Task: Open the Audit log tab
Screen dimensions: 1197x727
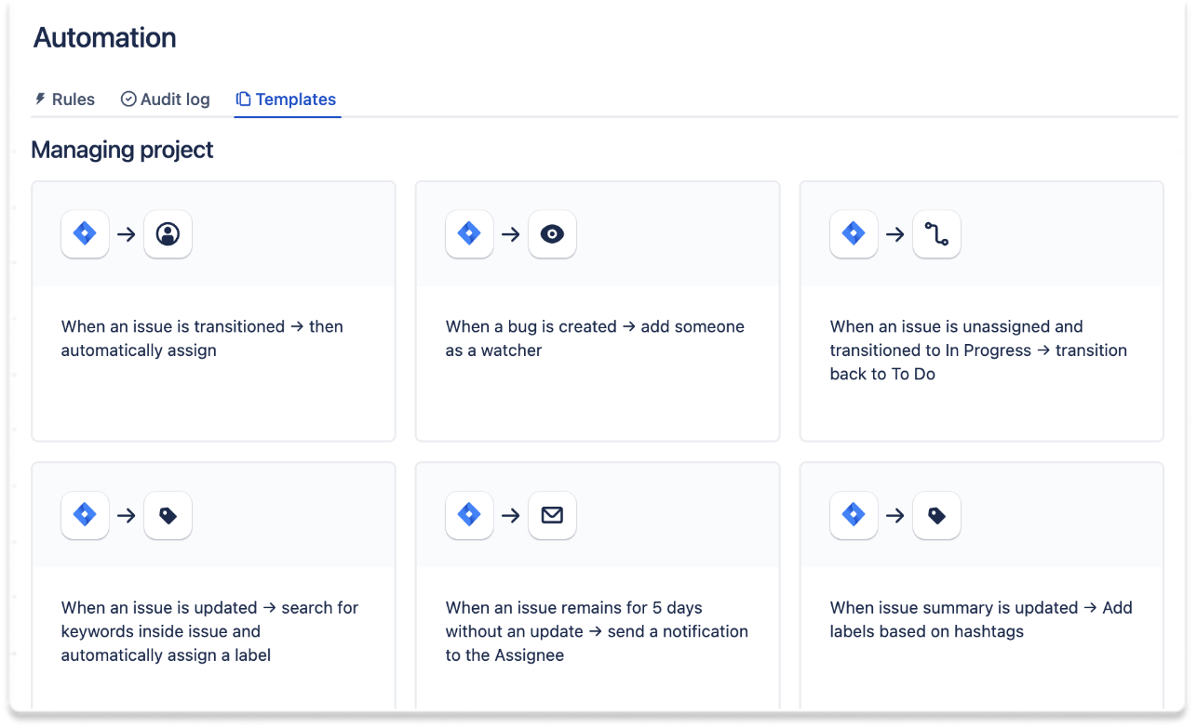Action: [165, 99]
